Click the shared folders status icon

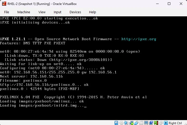pos(141,123)
